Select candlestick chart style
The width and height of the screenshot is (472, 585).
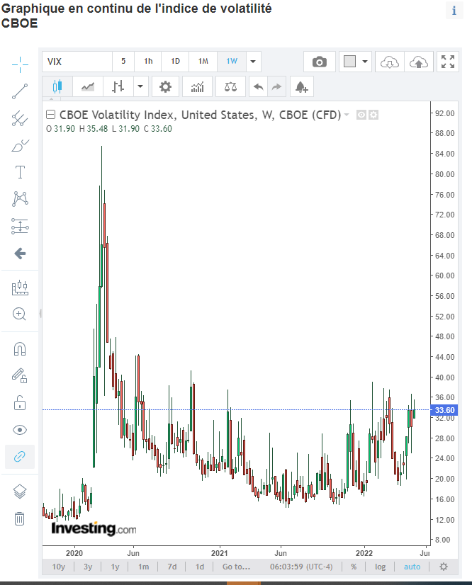tap(57, 86)
